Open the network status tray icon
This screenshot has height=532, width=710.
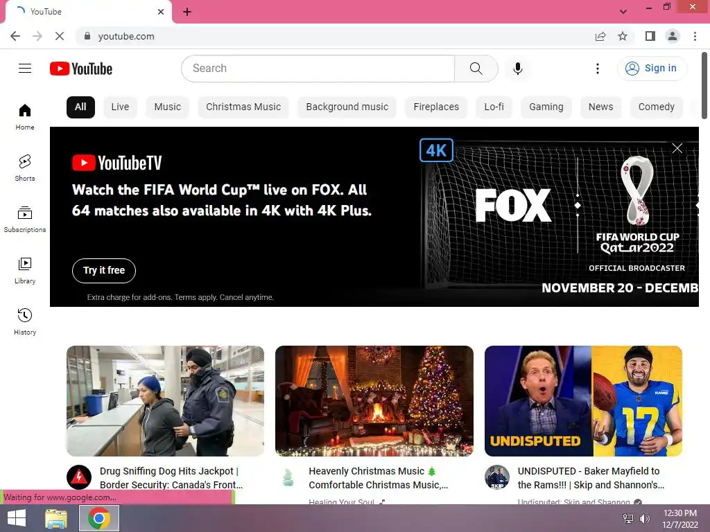[628, 519]
